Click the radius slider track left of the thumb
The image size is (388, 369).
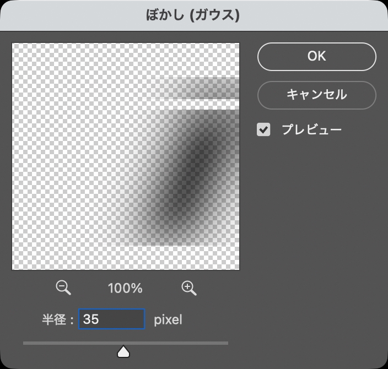[72, 343]
